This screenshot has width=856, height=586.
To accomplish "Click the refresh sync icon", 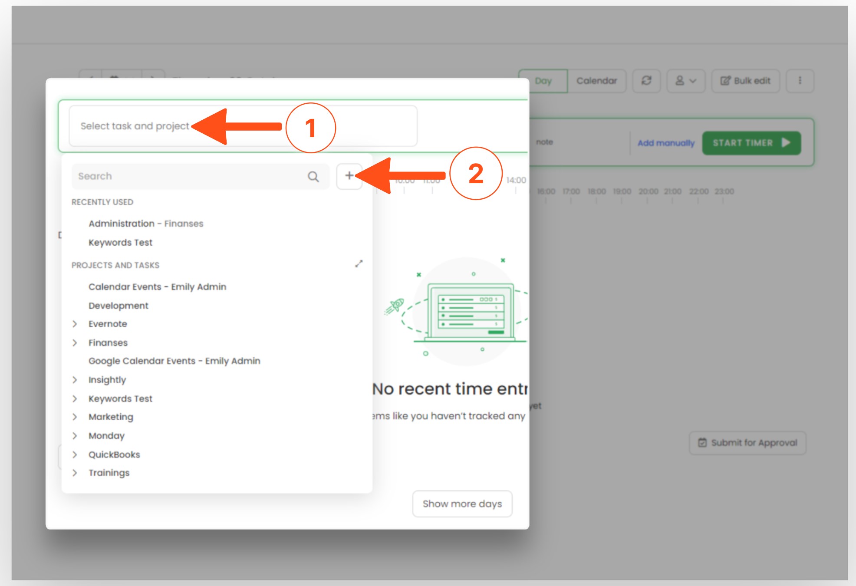I will [646, 81].
